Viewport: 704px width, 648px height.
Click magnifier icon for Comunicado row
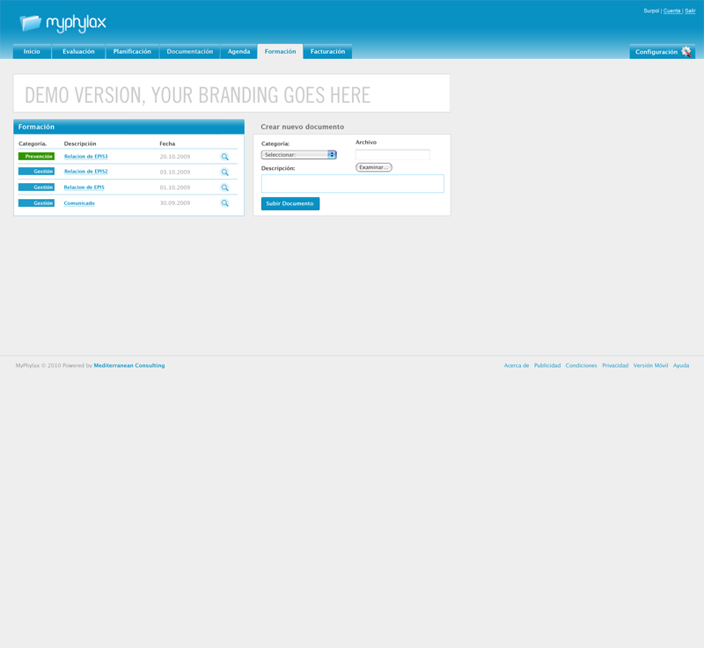(224, 203)
